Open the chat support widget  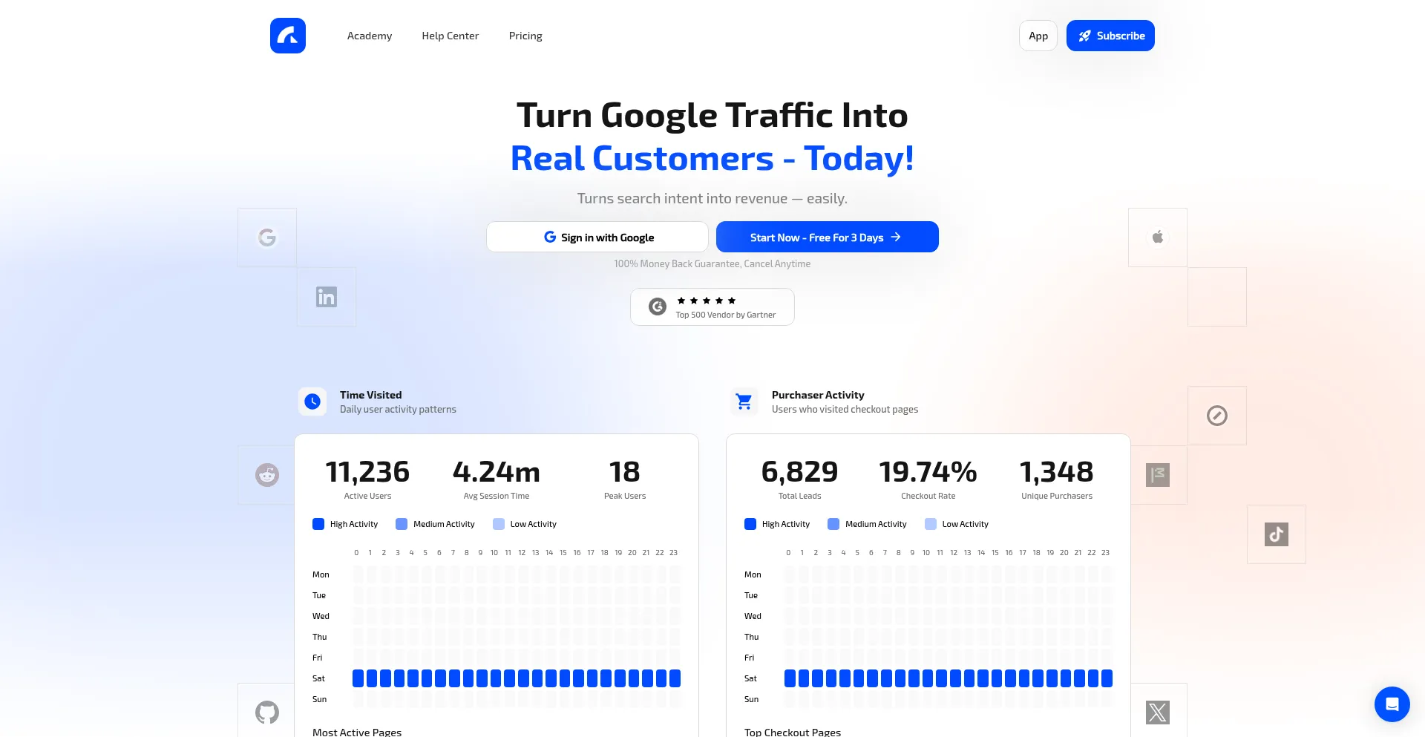[1392, 704]
